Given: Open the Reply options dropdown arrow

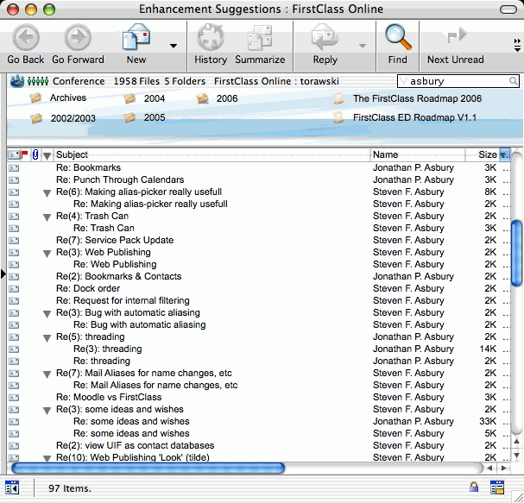Looking at the screenshot, I should [x=363, y=46].
